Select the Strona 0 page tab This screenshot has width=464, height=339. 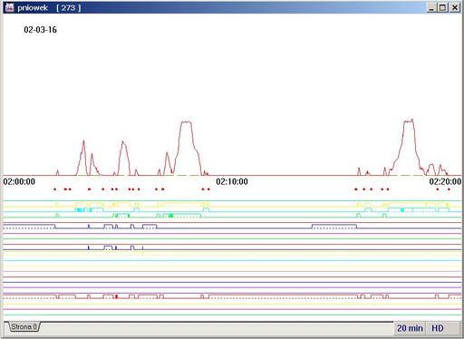click(x=24, y=327)
